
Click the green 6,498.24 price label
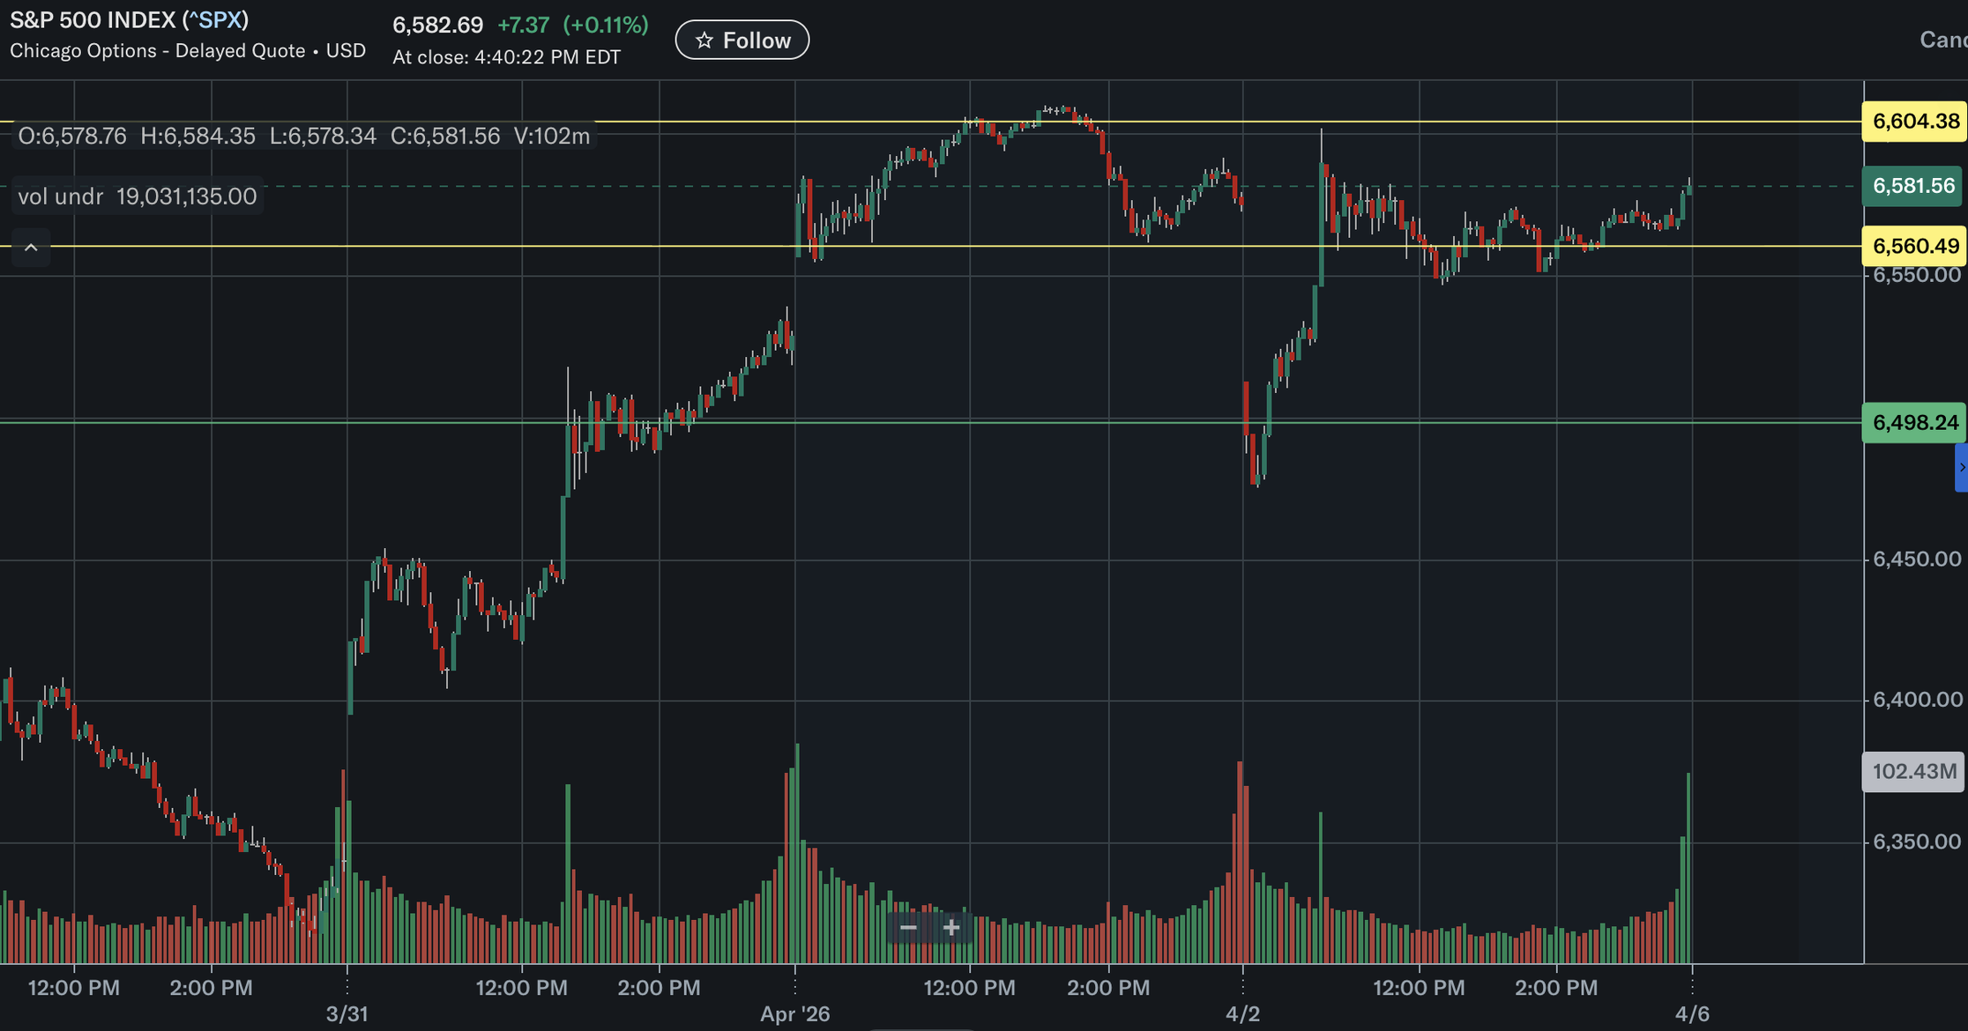coord(1914,423)
